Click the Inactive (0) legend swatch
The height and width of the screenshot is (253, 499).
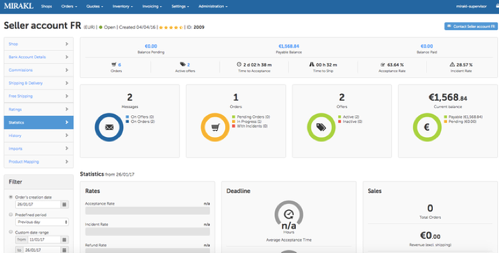click(x=339, y=122)
